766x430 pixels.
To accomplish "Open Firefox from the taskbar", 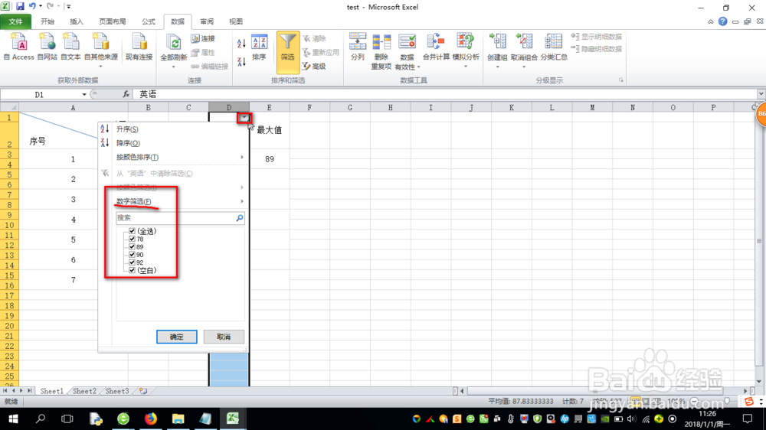I will pos(150,419).
